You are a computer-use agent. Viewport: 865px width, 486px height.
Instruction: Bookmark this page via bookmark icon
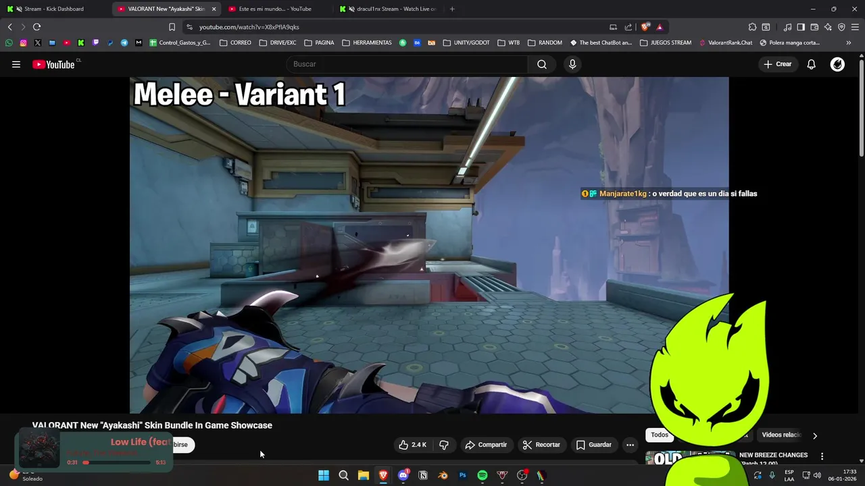tap(172, 27)
